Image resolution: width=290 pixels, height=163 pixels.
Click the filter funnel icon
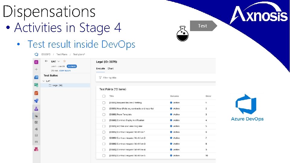coord(100,78)
